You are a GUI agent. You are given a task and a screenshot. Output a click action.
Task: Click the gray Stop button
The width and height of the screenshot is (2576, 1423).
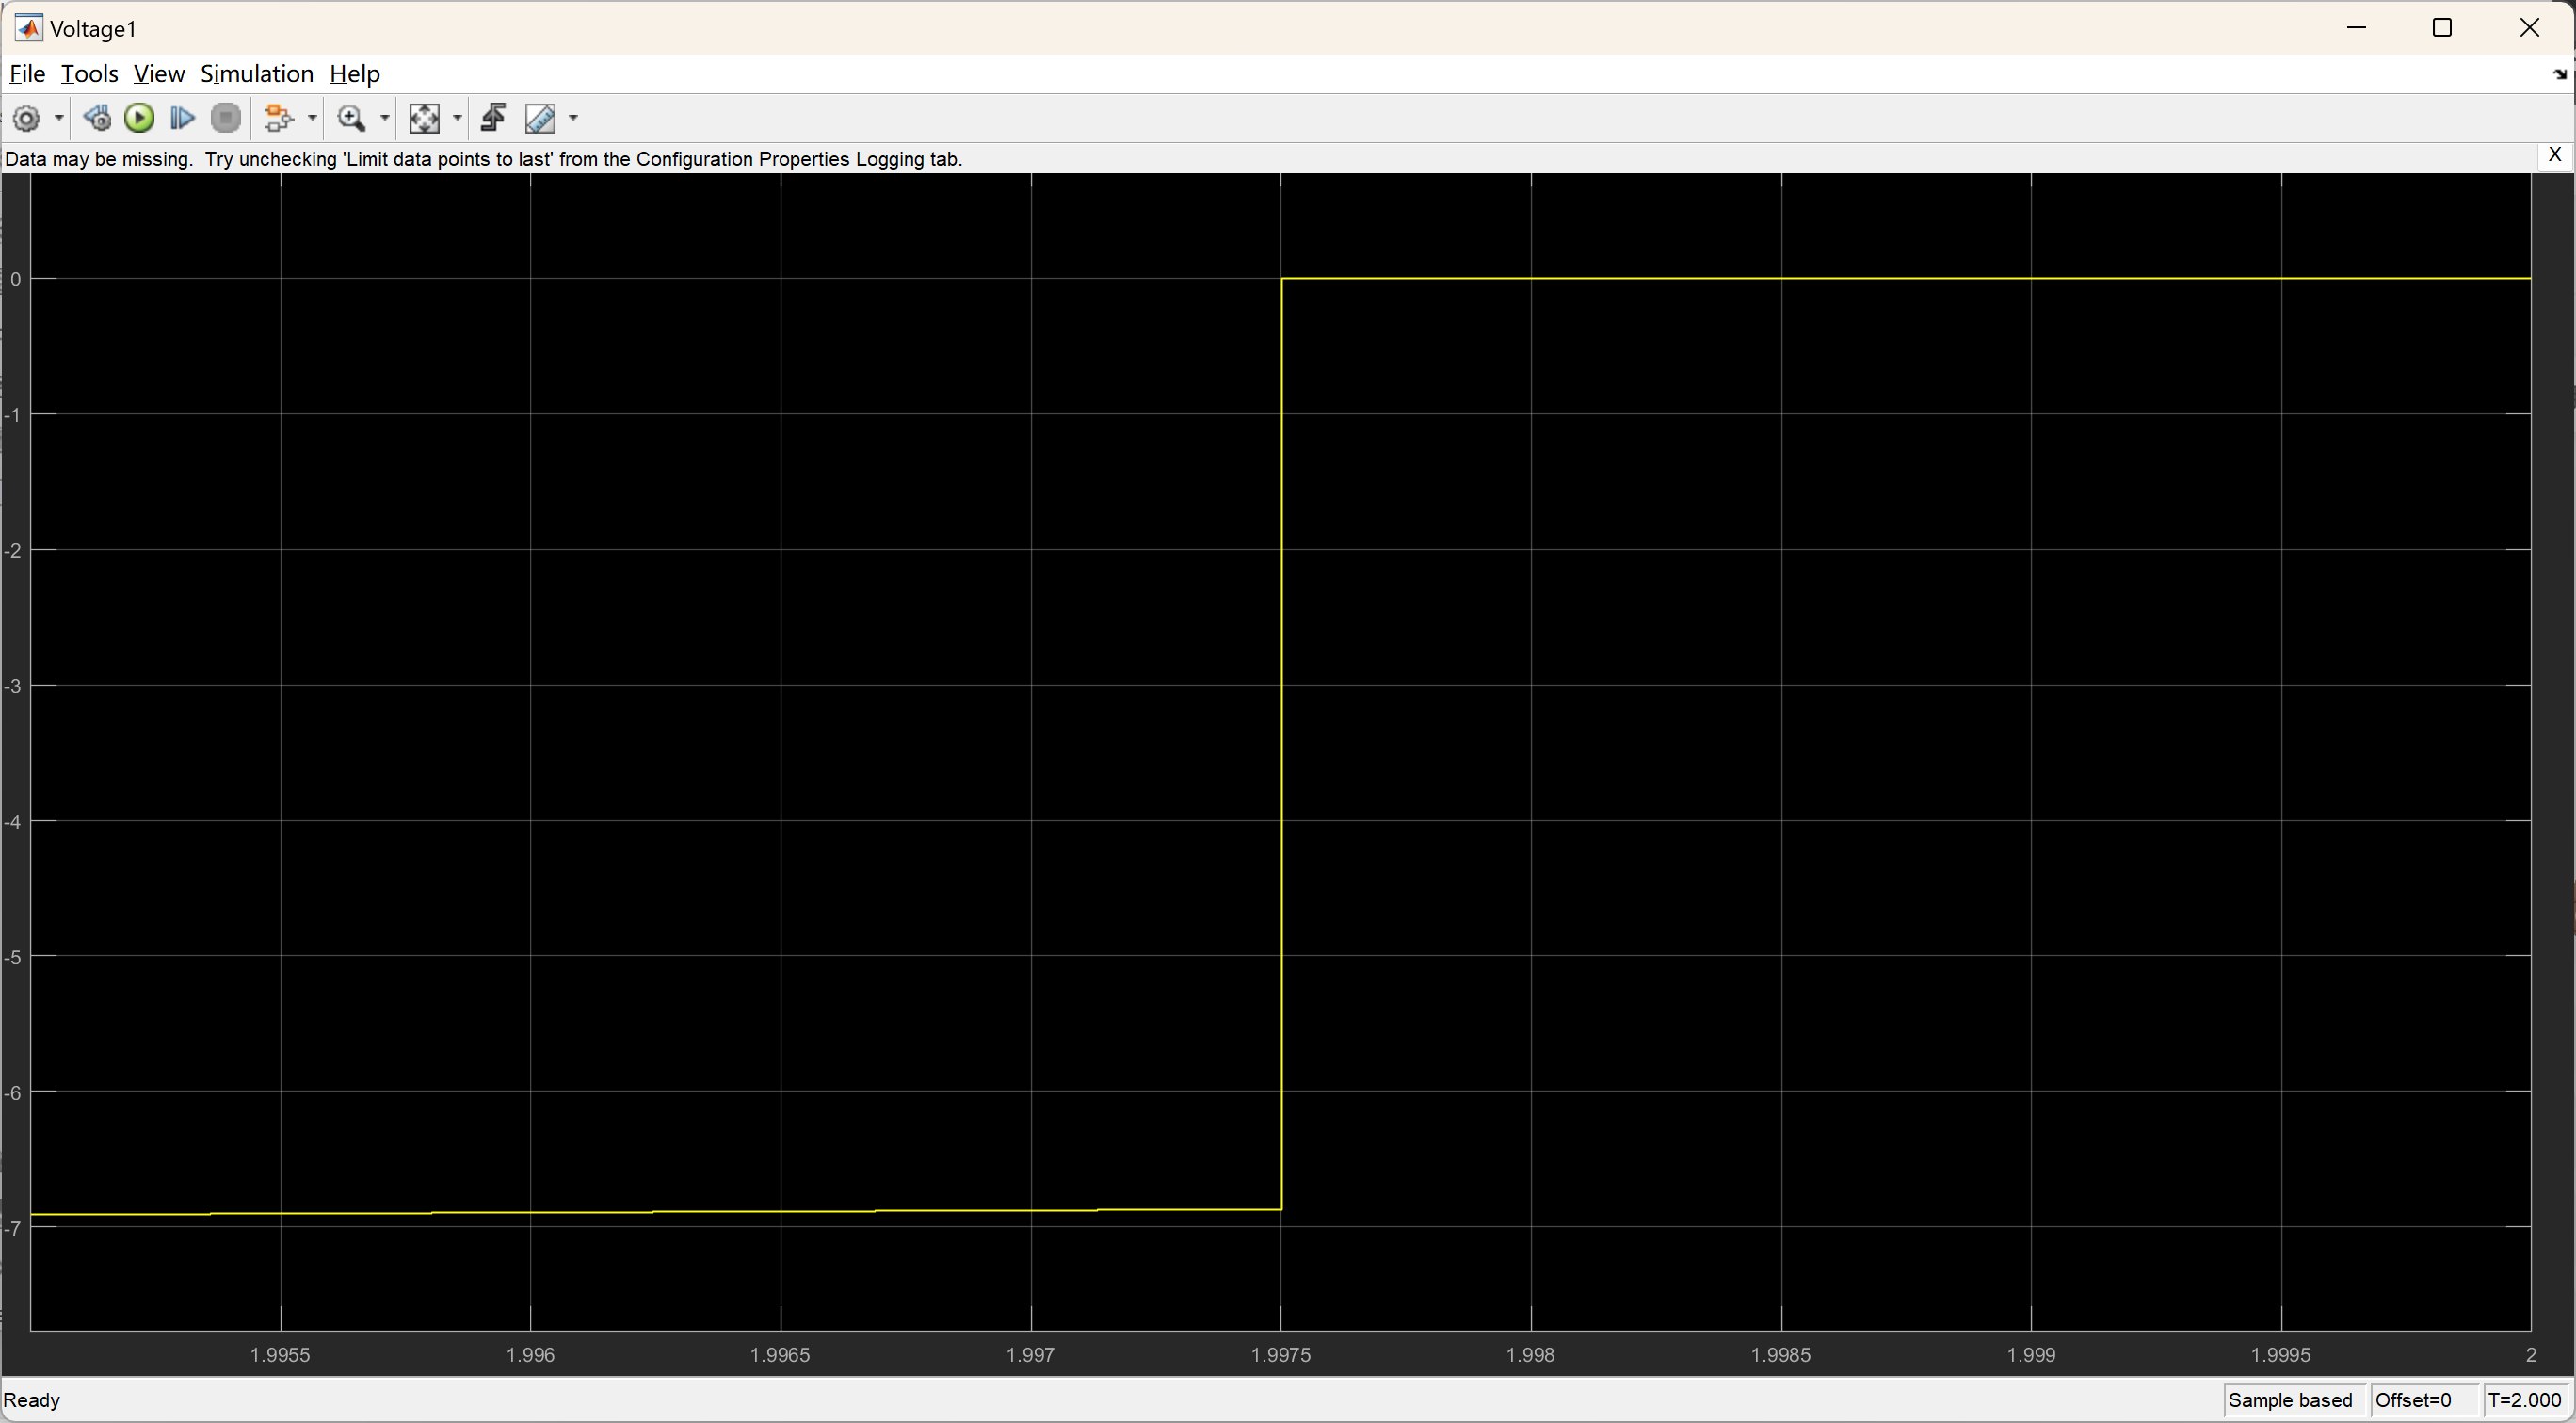[x=226, y=119]
